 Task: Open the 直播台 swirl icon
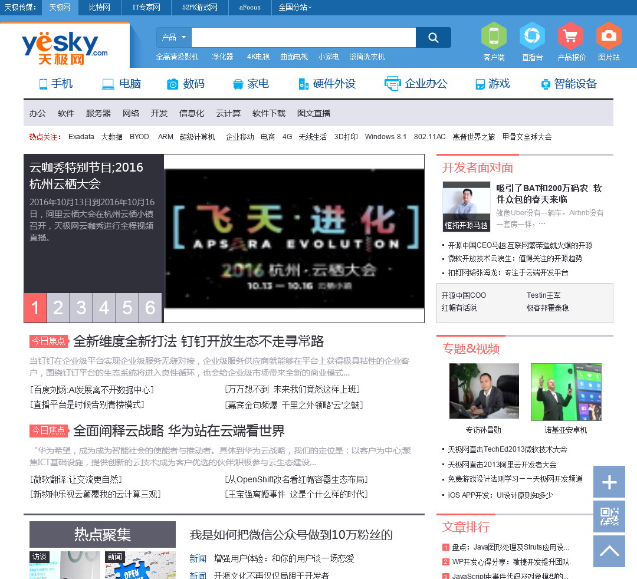click(532, 36)
